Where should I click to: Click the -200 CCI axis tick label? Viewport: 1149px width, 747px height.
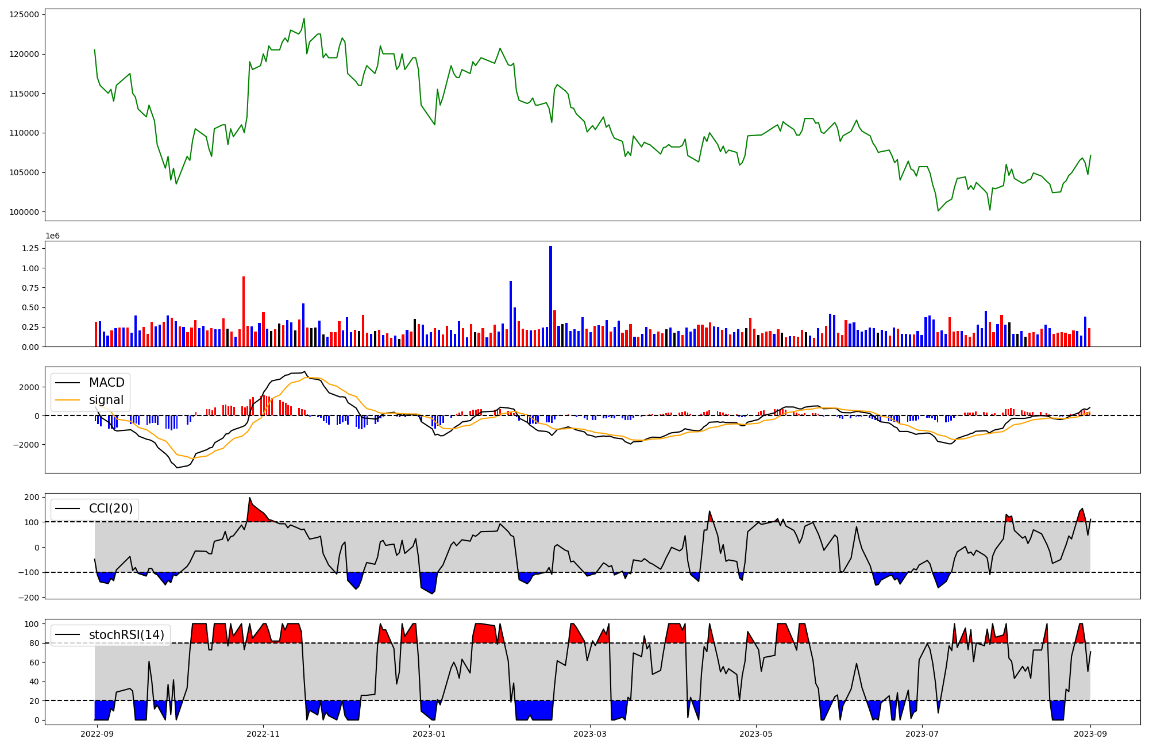[x=29, y=598]
